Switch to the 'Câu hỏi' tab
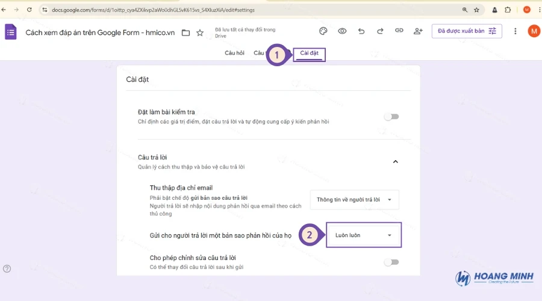Viewport: 542px width, 301px height. [x=234, y=53]
